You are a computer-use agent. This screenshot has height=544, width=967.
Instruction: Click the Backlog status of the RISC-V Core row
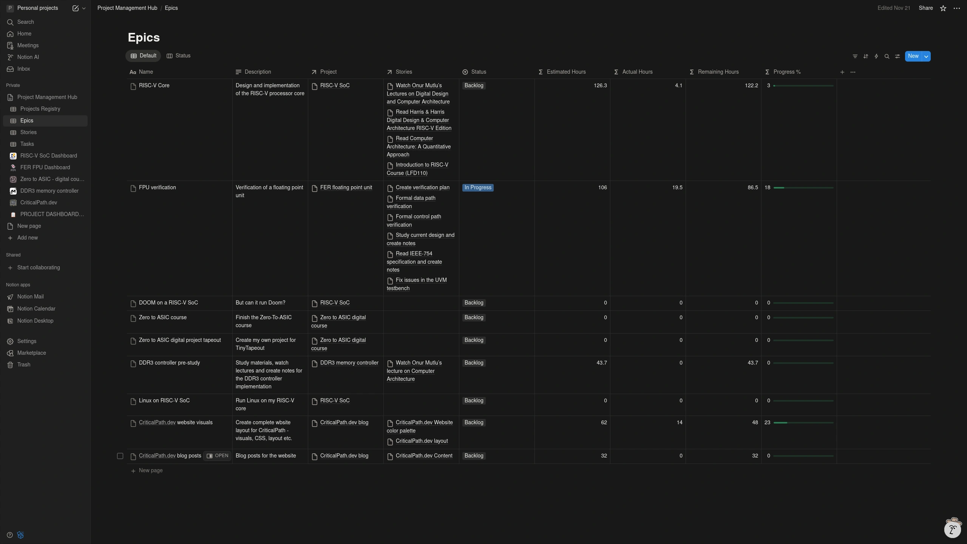pyautogui.click(x=474, y=86)
